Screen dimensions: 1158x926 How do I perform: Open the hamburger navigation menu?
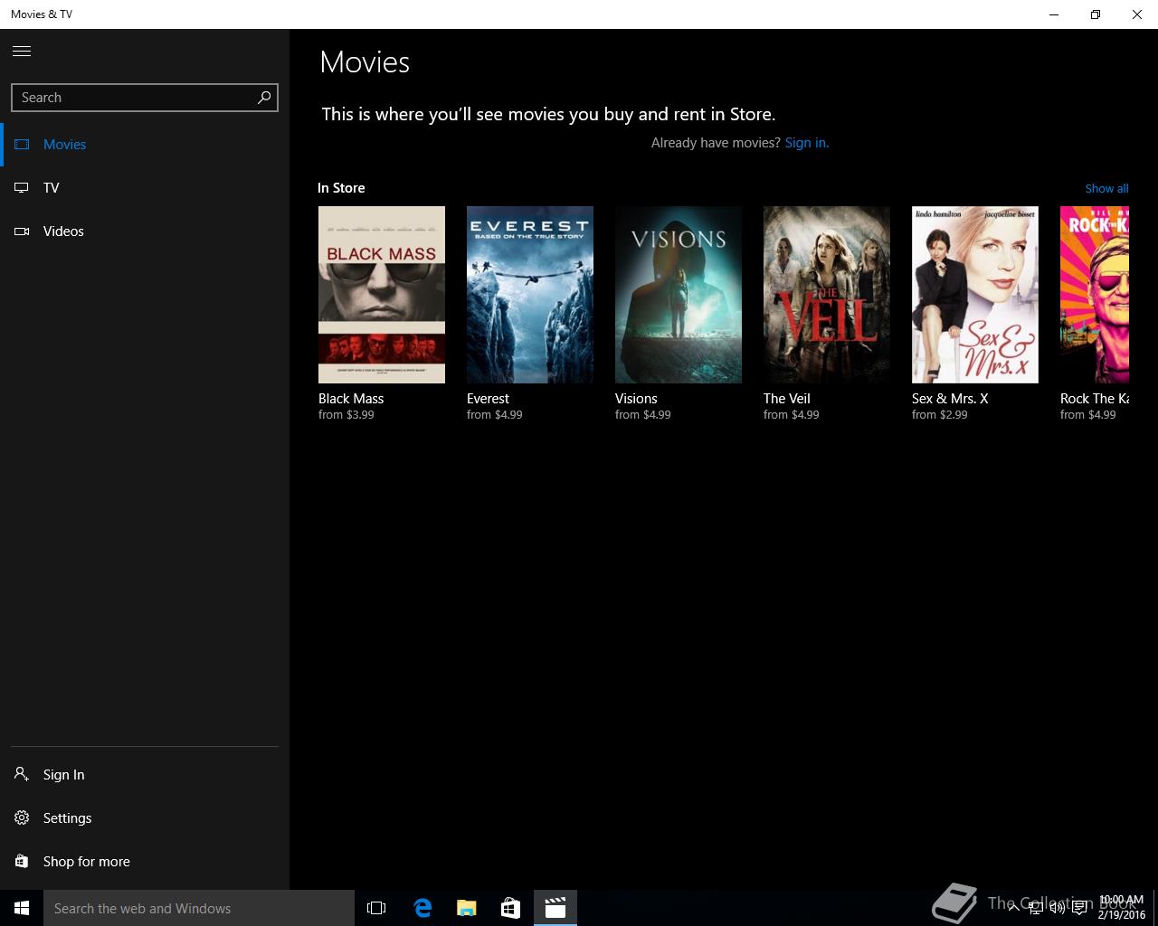(x=22, y=51)
